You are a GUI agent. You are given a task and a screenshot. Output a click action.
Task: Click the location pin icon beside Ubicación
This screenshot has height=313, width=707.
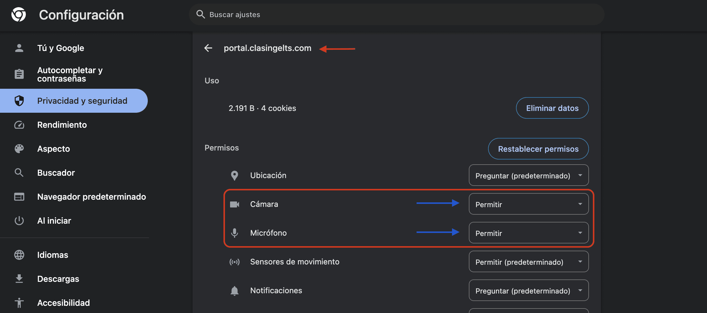coord(235,176)
